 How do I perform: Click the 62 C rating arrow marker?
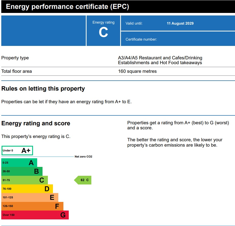pyautogui.click(x=83, y=180)
